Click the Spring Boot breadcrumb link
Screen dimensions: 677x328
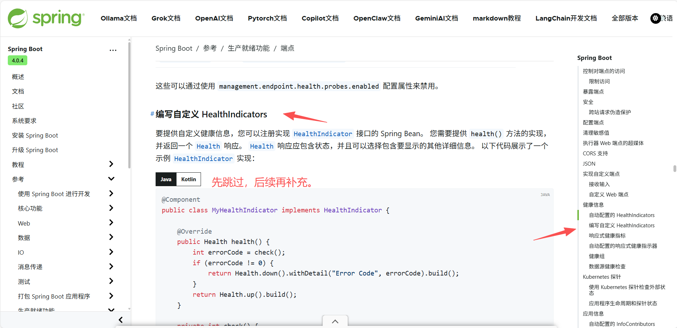(x=174, y=48)
